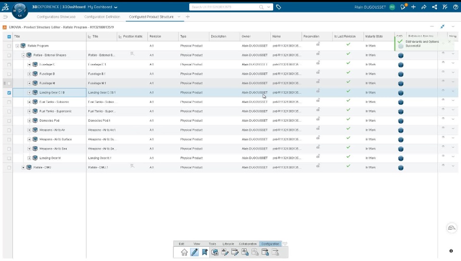
Task: Click the round assistant icon at right edge
Action: [x=451, y=228]
